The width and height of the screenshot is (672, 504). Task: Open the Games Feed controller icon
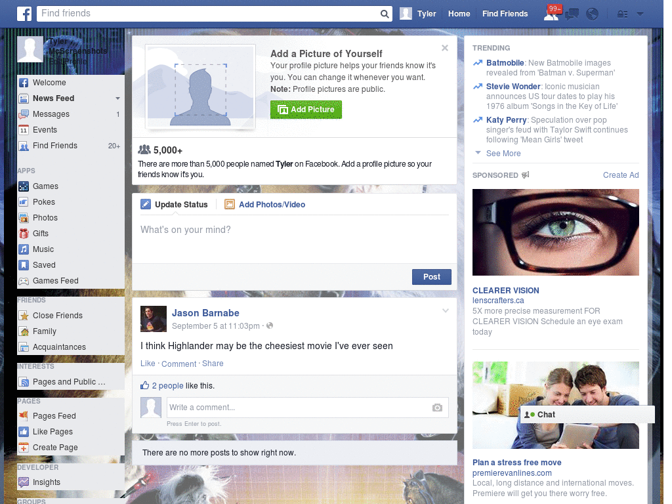click(24, 281)
